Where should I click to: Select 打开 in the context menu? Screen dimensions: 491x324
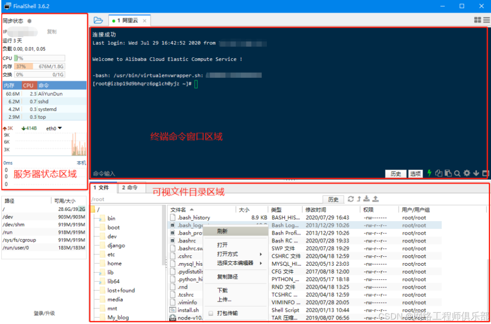[236, 245]
